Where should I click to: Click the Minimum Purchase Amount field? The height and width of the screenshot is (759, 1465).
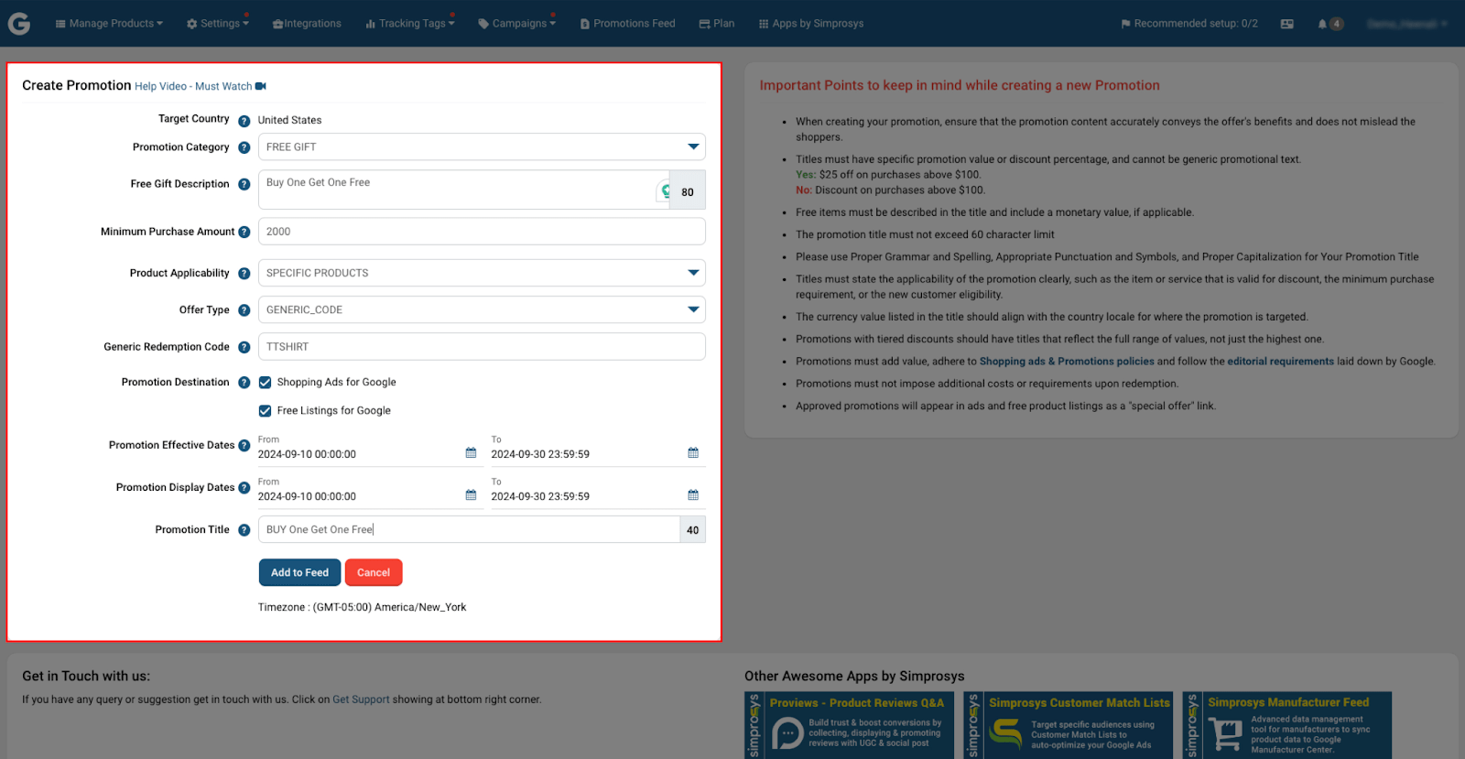(482, 232)
